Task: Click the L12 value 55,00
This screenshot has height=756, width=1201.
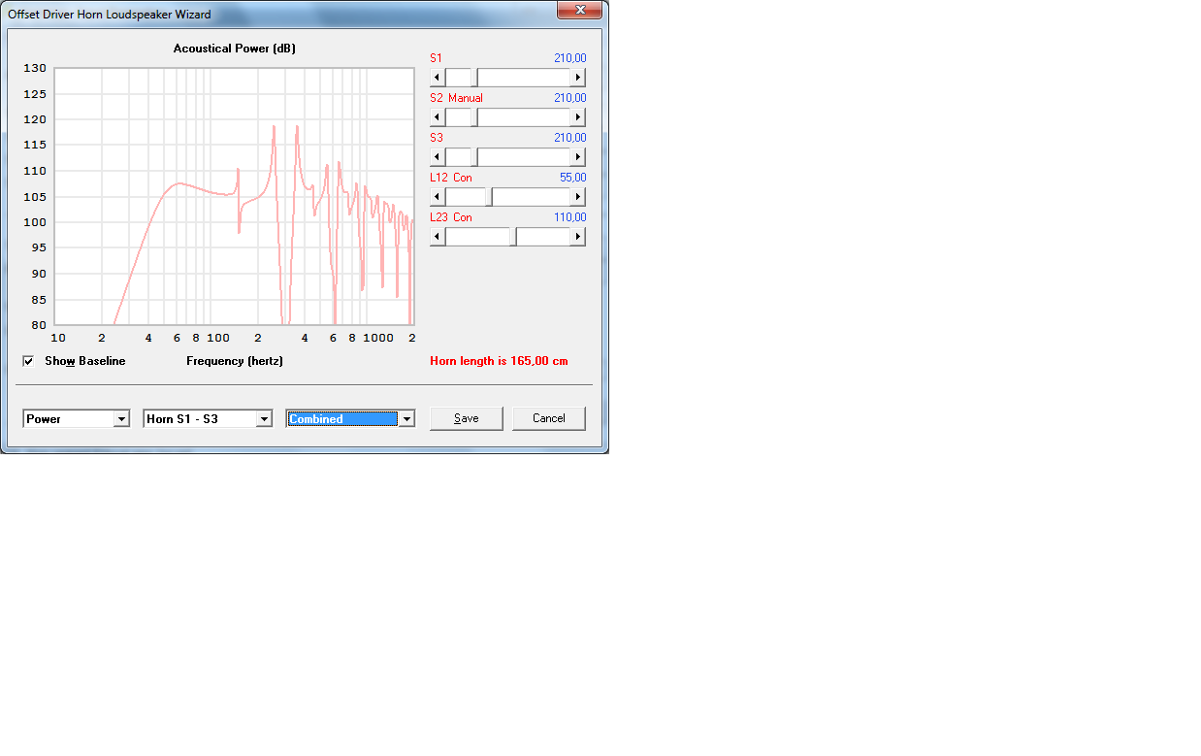Action: click(x=573, y=178)
